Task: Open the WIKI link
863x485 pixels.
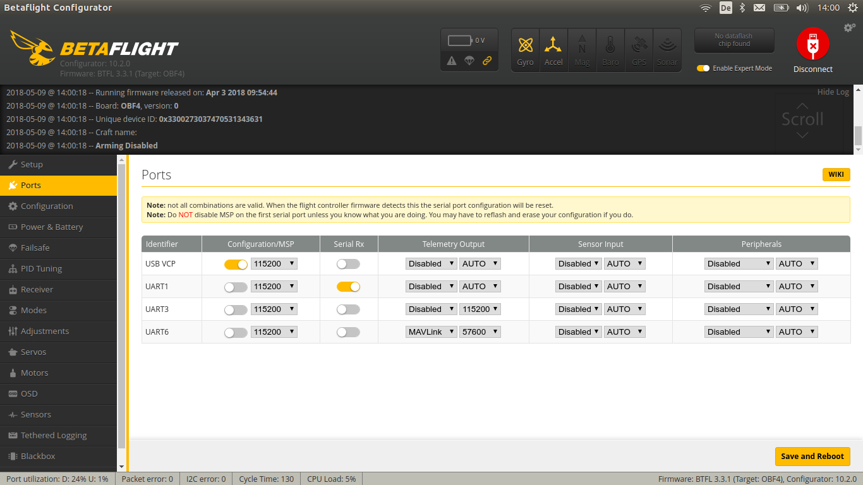Action: point(836,174)
